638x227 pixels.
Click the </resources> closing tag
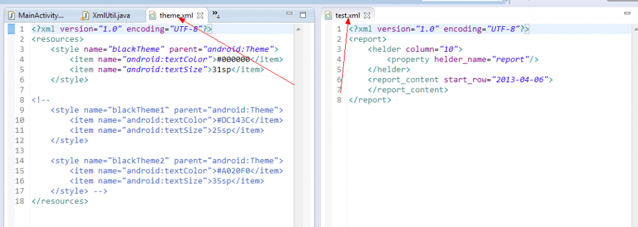click(x=60, y=201)
